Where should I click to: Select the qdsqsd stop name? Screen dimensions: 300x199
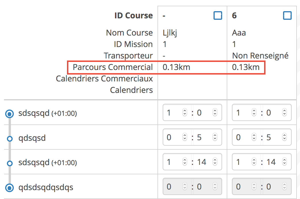click(32, 138)
